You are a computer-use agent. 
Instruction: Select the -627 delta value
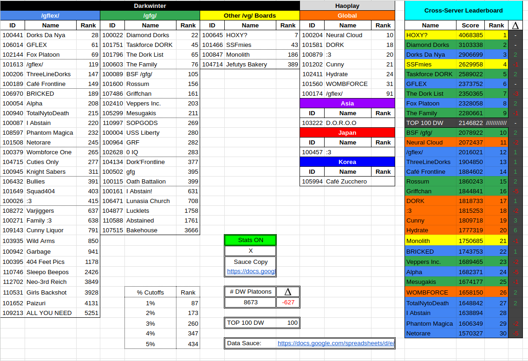[288, 302]
